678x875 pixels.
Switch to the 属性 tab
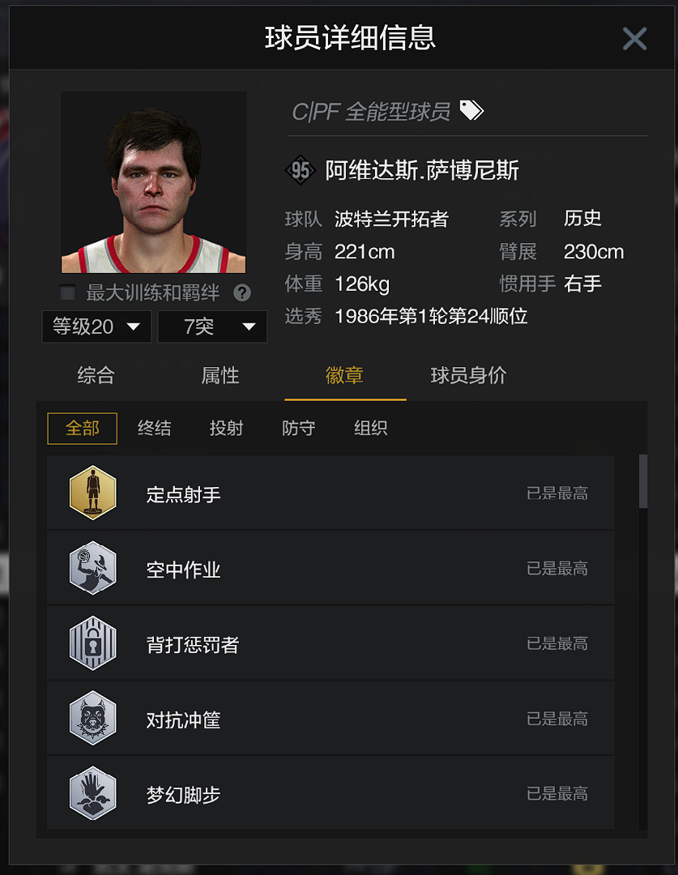coord(220,376)
